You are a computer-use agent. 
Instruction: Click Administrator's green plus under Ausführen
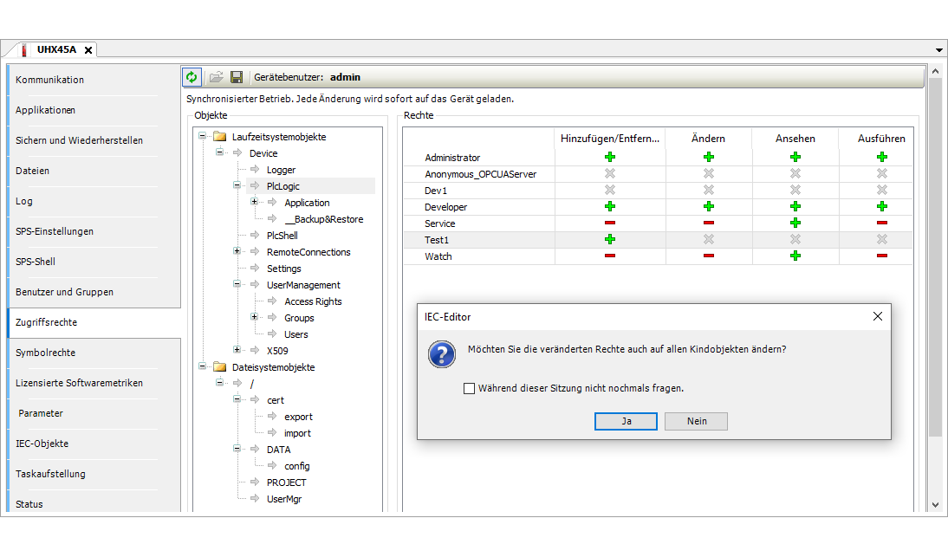881,157
